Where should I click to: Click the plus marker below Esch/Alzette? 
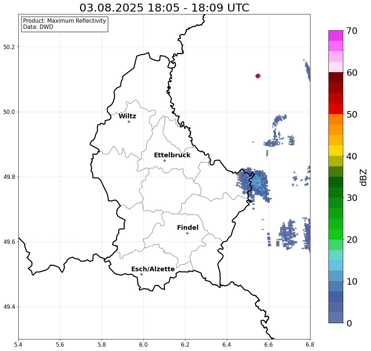tap(141, 275)
